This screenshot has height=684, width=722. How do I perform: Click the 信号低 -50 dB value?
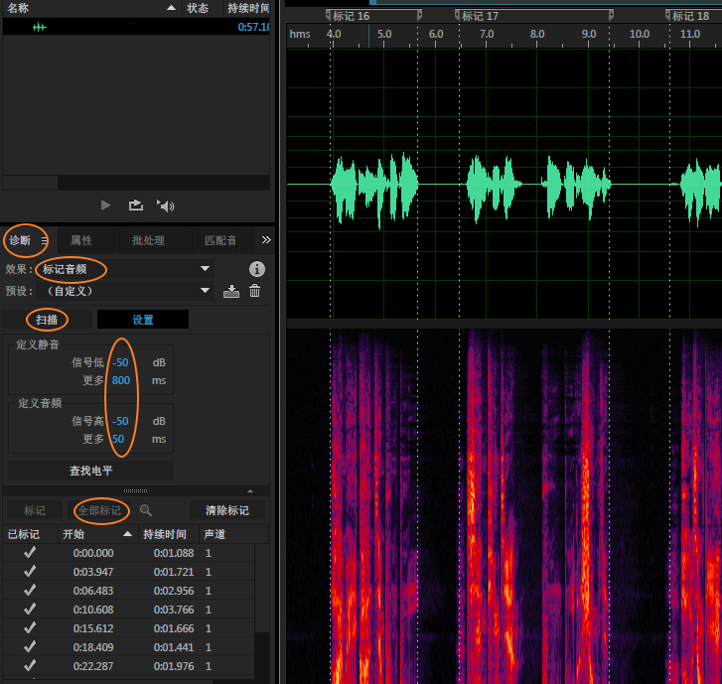tap(120, 362)
